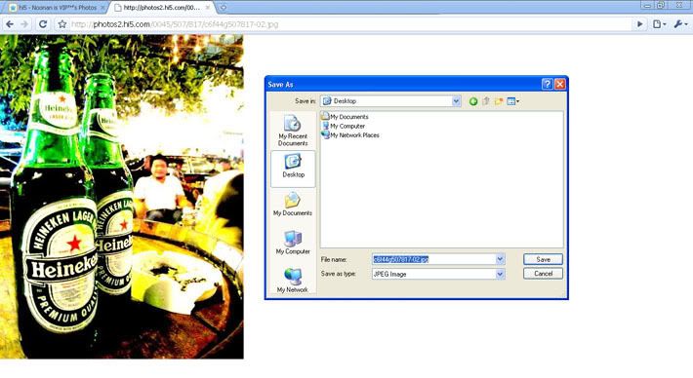Expand the Save as type dropdown arrow
Viewport: 693px width, 378px height.
pos(500,274)
